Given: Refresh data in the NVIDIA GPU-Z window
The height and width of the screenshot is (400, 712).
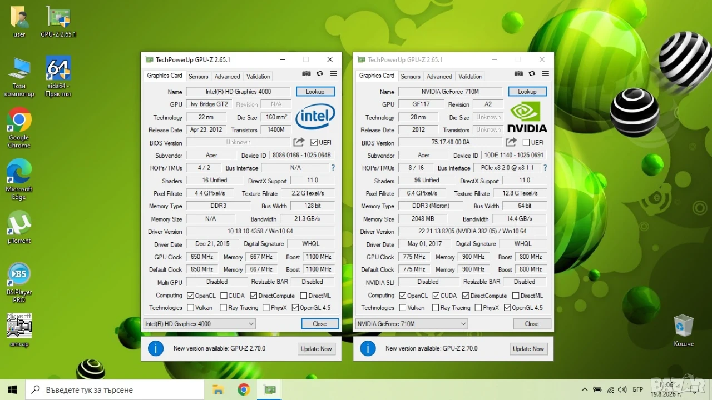Looking at the screenshot, I should pos(532,74).
